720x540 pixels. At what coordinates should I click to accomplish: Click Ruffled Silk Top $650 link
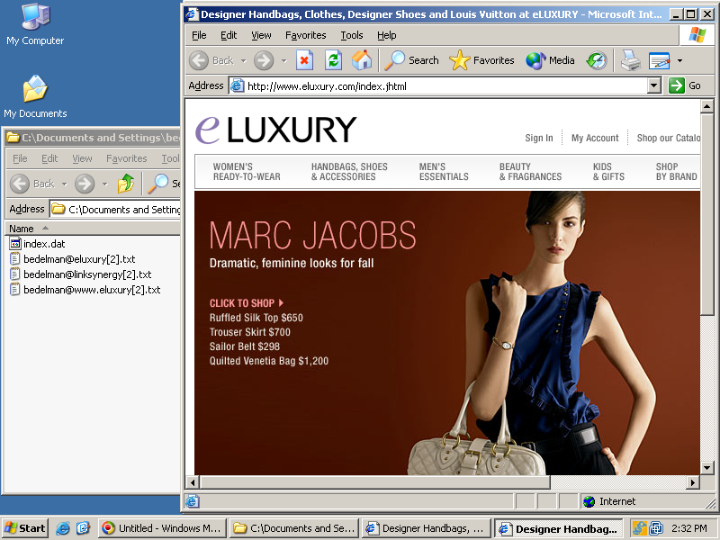coord(256,318)
